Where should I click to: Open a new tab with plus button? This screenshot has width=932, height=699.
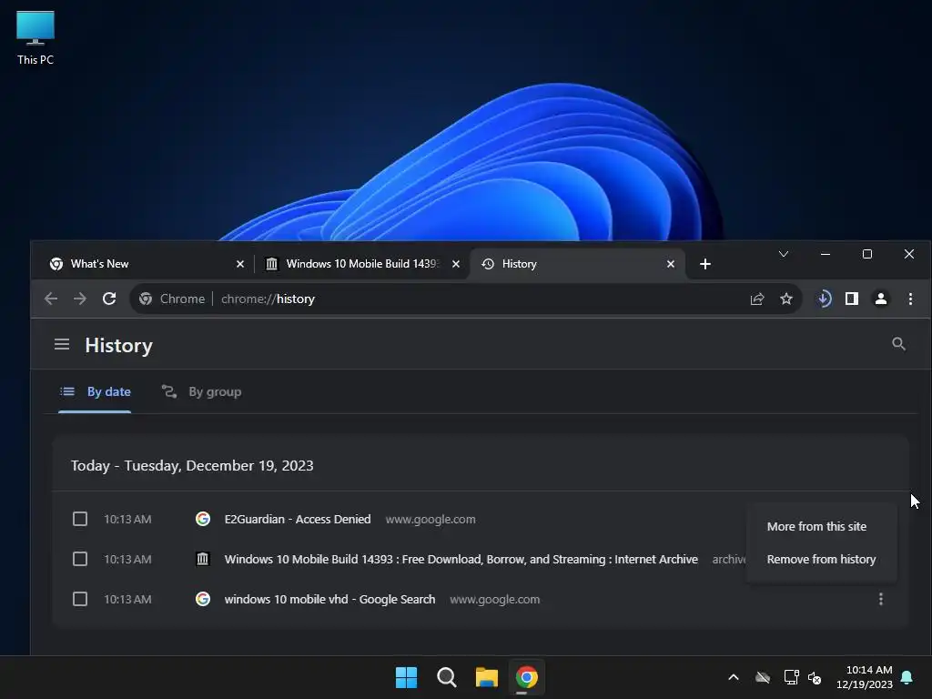705,264
